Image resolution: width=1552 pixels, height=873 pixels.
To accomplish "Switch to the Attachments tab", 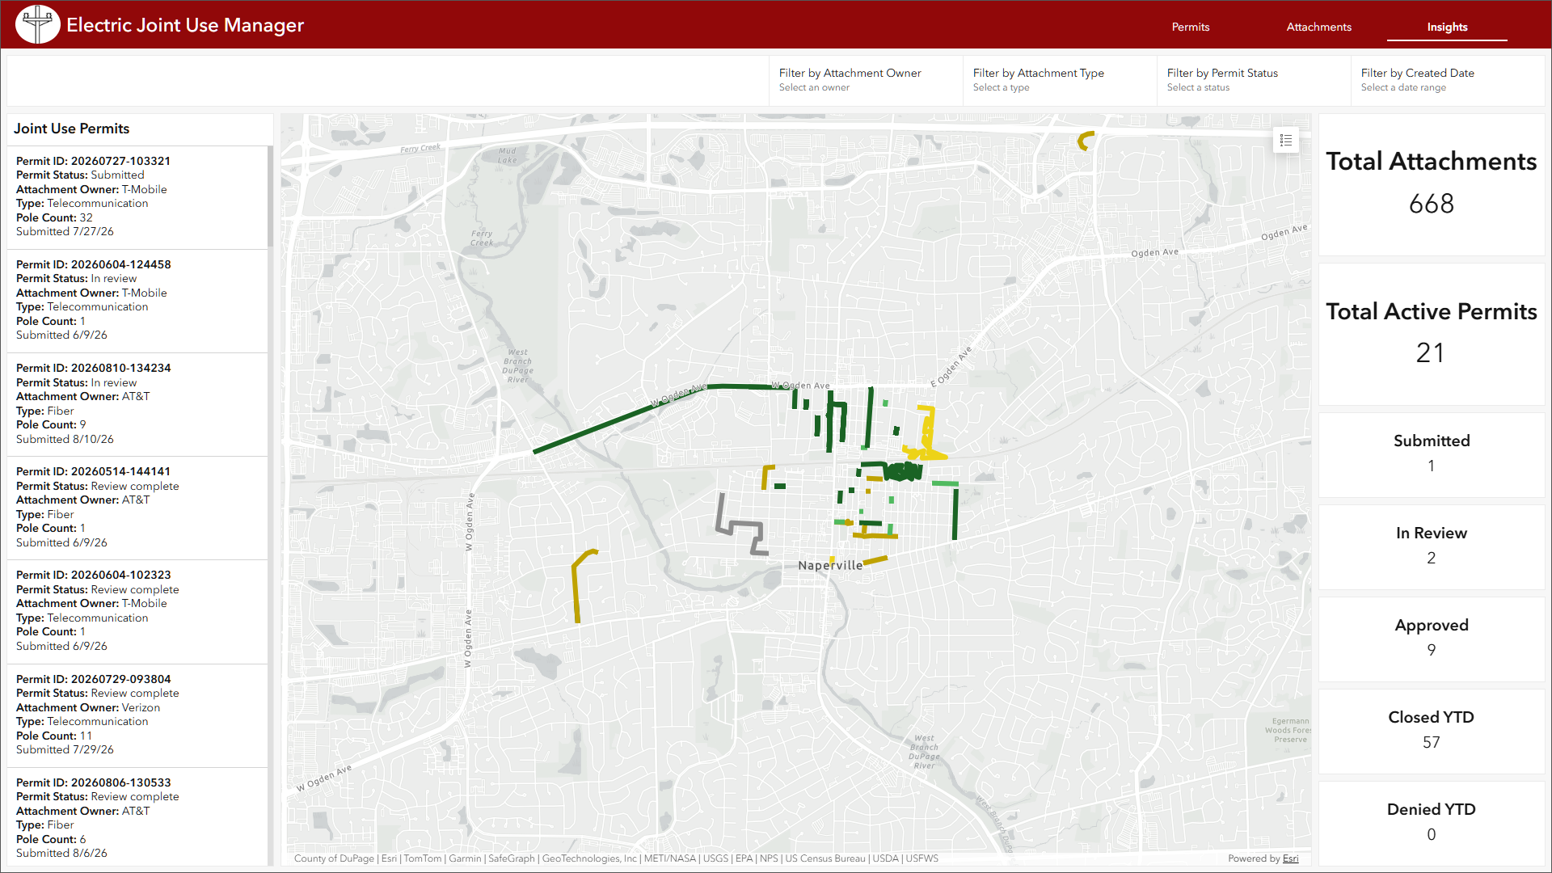I will 1318,27.
